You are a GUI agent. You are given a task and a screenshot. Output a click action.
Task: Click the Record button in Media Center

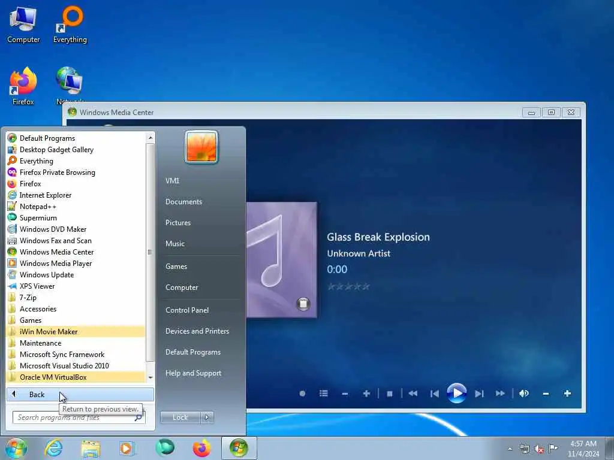point(302,394)
